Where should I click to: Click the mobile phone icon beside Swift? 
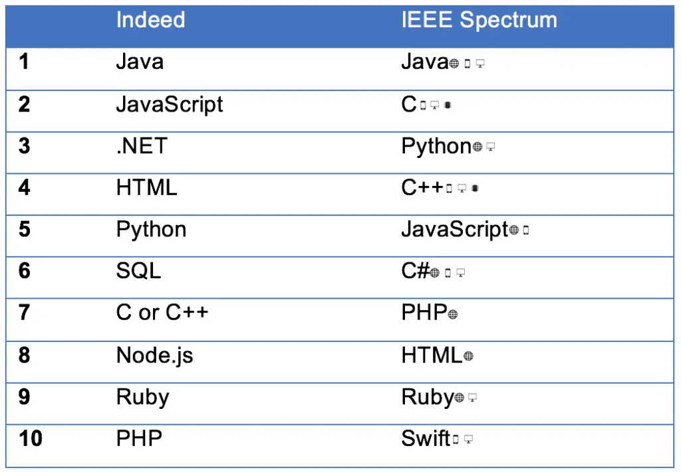click(x=456, y=439)
